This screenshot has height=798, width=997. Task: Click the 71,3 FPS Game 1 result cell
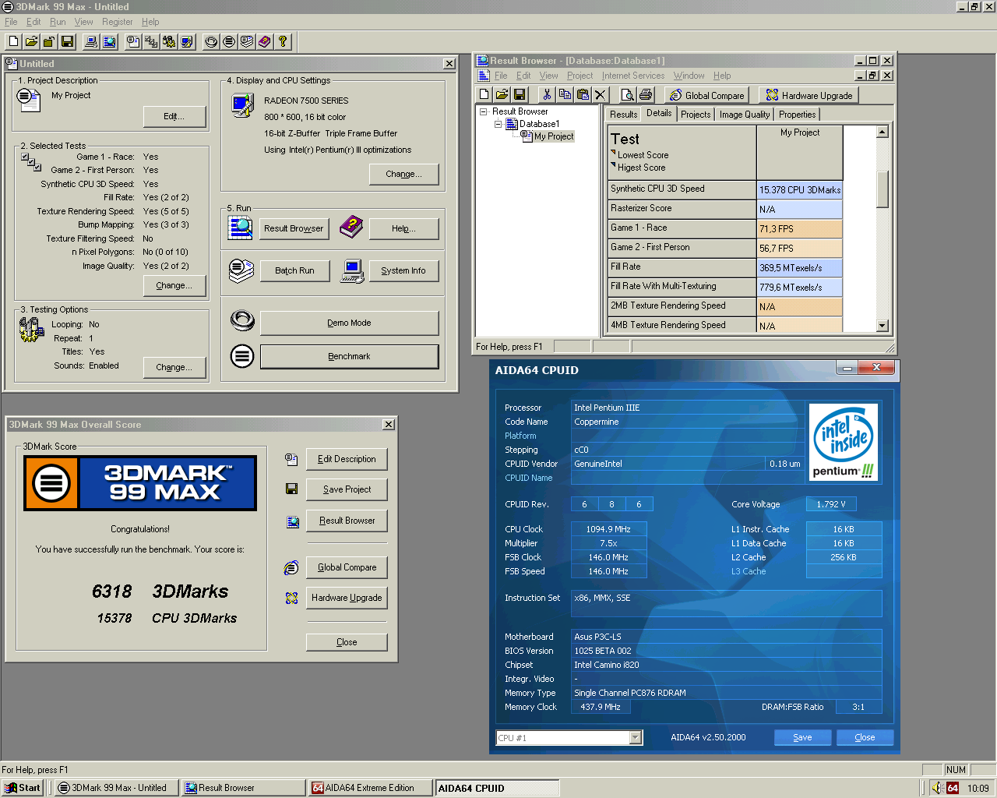point(800,228)
